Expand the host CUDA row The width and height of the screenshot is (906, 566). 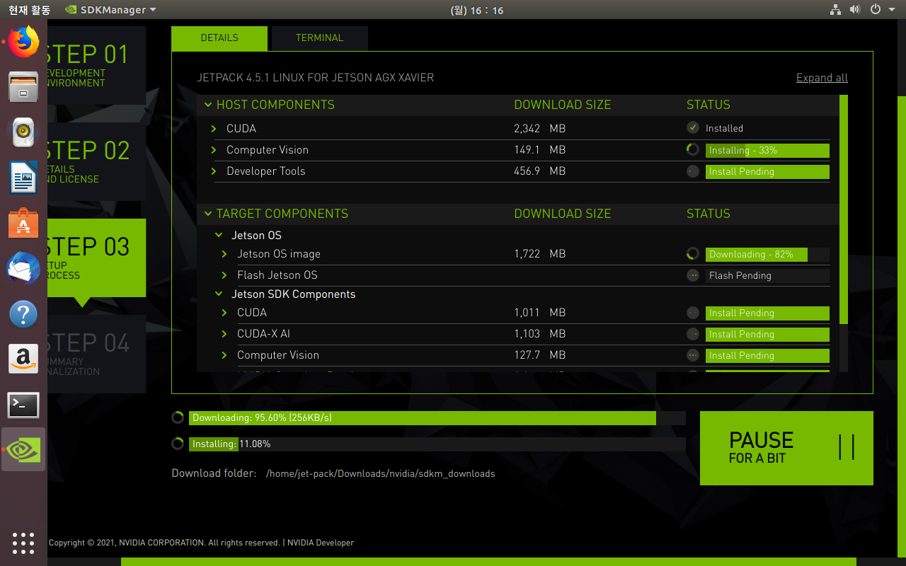coord(214,129)
